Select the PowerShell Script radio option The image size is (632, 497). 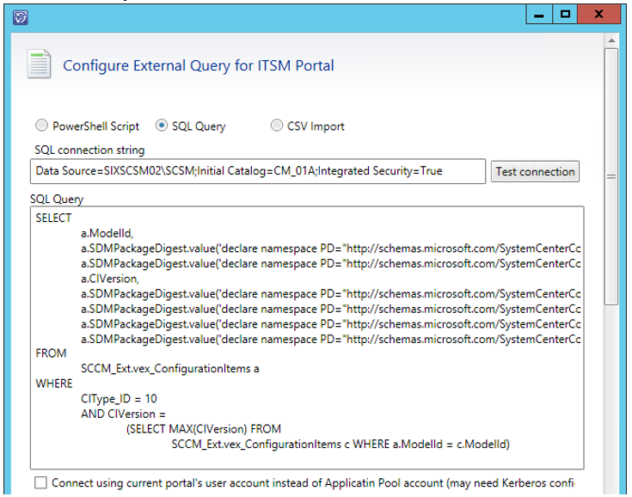[41, 126]
